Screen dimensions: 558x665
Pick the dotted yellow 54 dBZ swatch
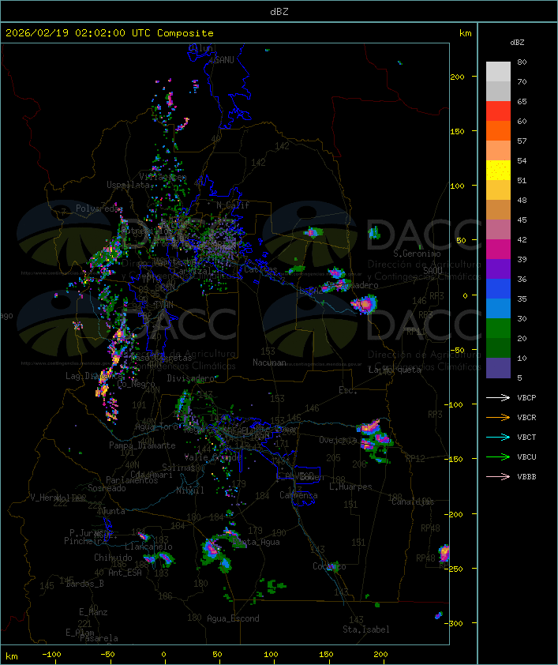tap(498, 171)
